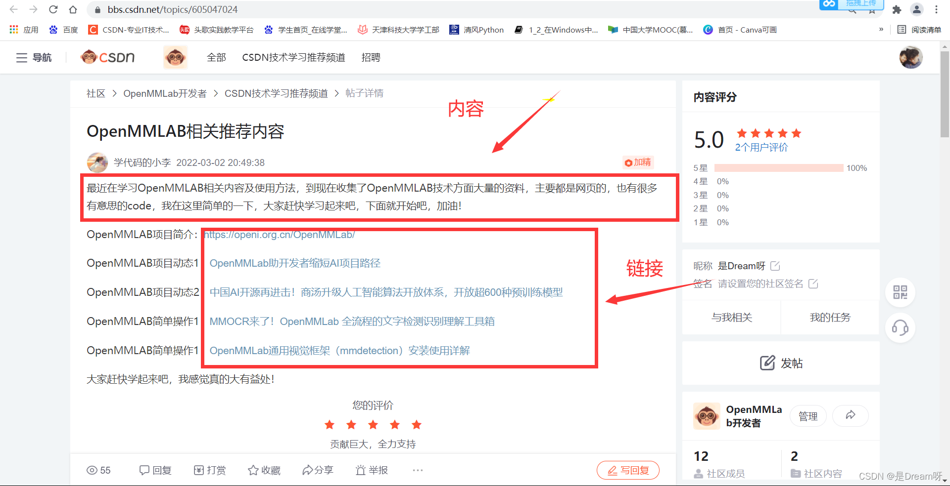Click the view count eye icon
950x486 pixels.
(x=92, y=470)
